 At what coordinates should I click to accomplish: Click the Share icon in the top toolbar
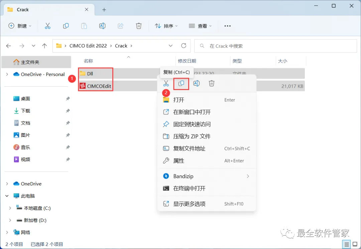point(120,26)
